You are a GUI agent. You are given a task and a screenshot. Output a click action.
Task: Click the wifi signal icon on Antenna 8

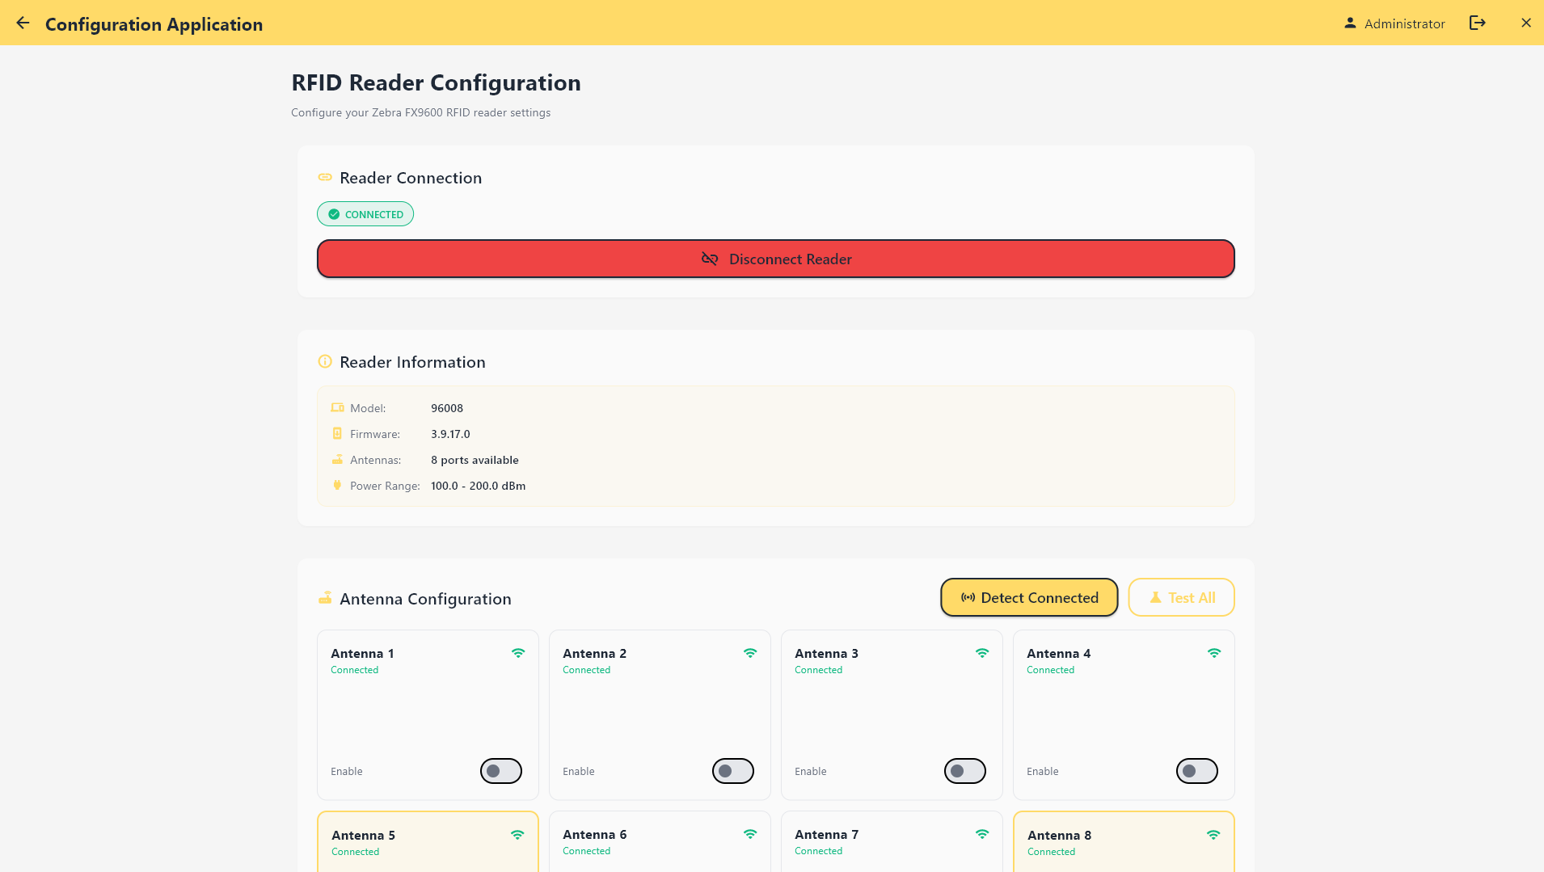[x=1214, y=833]
